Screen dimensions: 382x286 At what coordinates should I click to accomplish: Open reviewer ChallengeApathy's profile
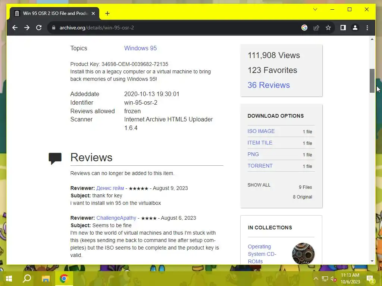pos(116,218)
